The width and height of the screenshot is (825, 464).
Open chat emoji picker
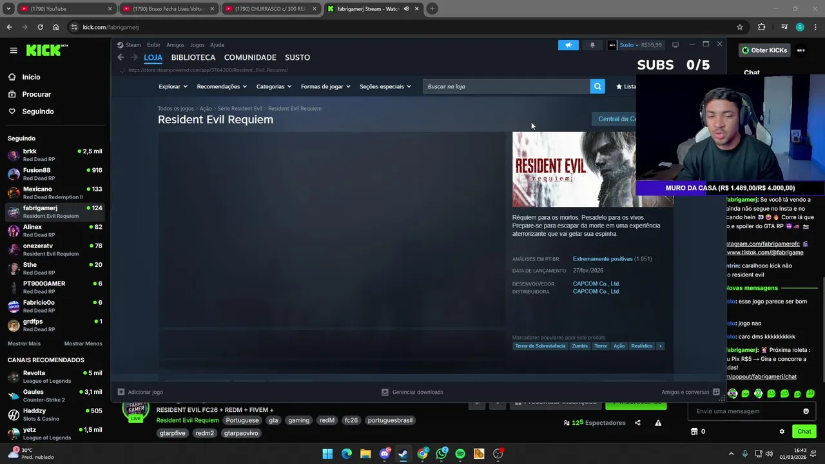pyautogui.click(x=806, y=411)
